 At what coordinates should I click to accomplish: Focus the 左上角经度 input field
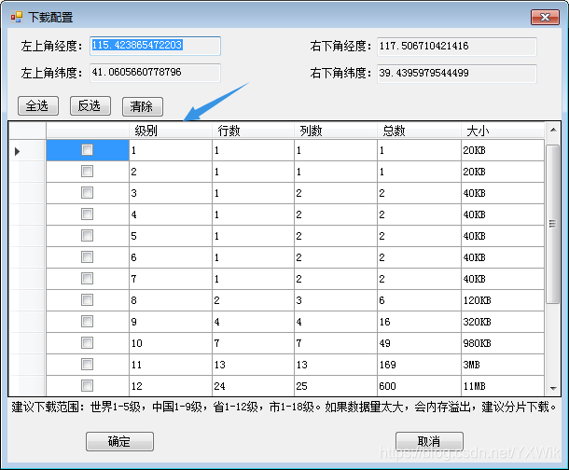click(156, 46)
